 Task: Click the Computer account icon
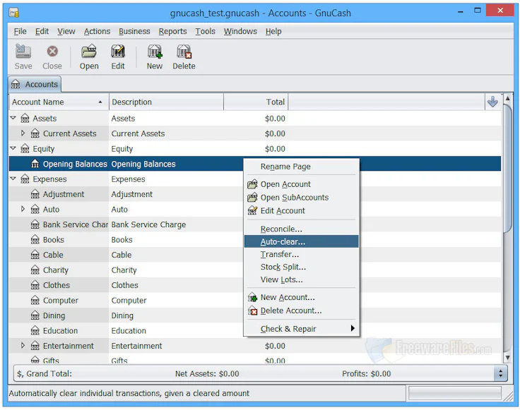[35, 301]
